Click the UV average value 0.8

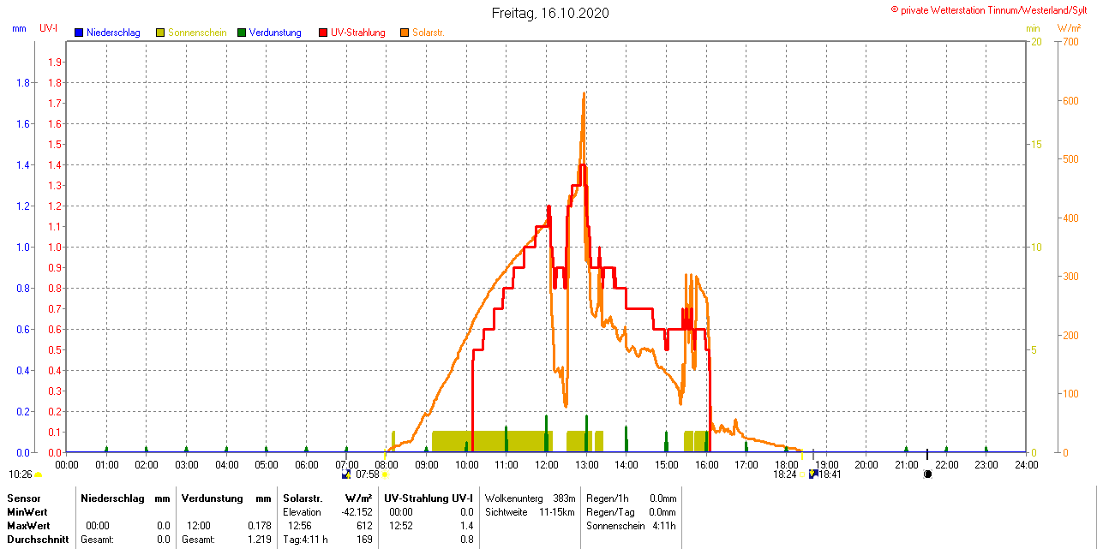click(x=467, y=540)
